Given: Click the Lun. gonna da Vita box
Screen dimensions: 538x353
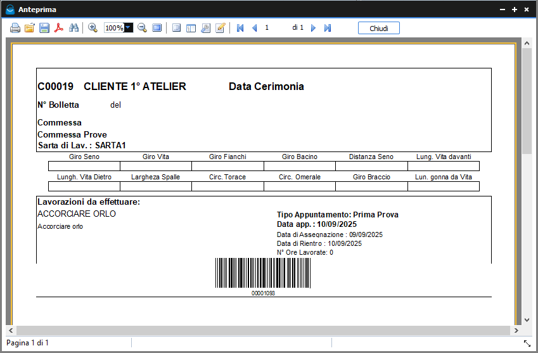Looking at the screenshot, I should tap(444, 186).
